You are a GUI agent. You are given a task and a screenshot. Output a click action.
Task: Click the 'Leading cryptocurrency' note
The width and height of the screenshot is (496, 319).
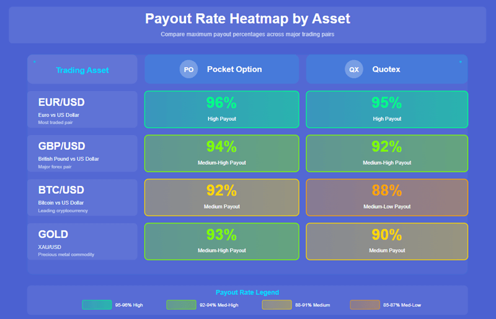coord(63,211)
